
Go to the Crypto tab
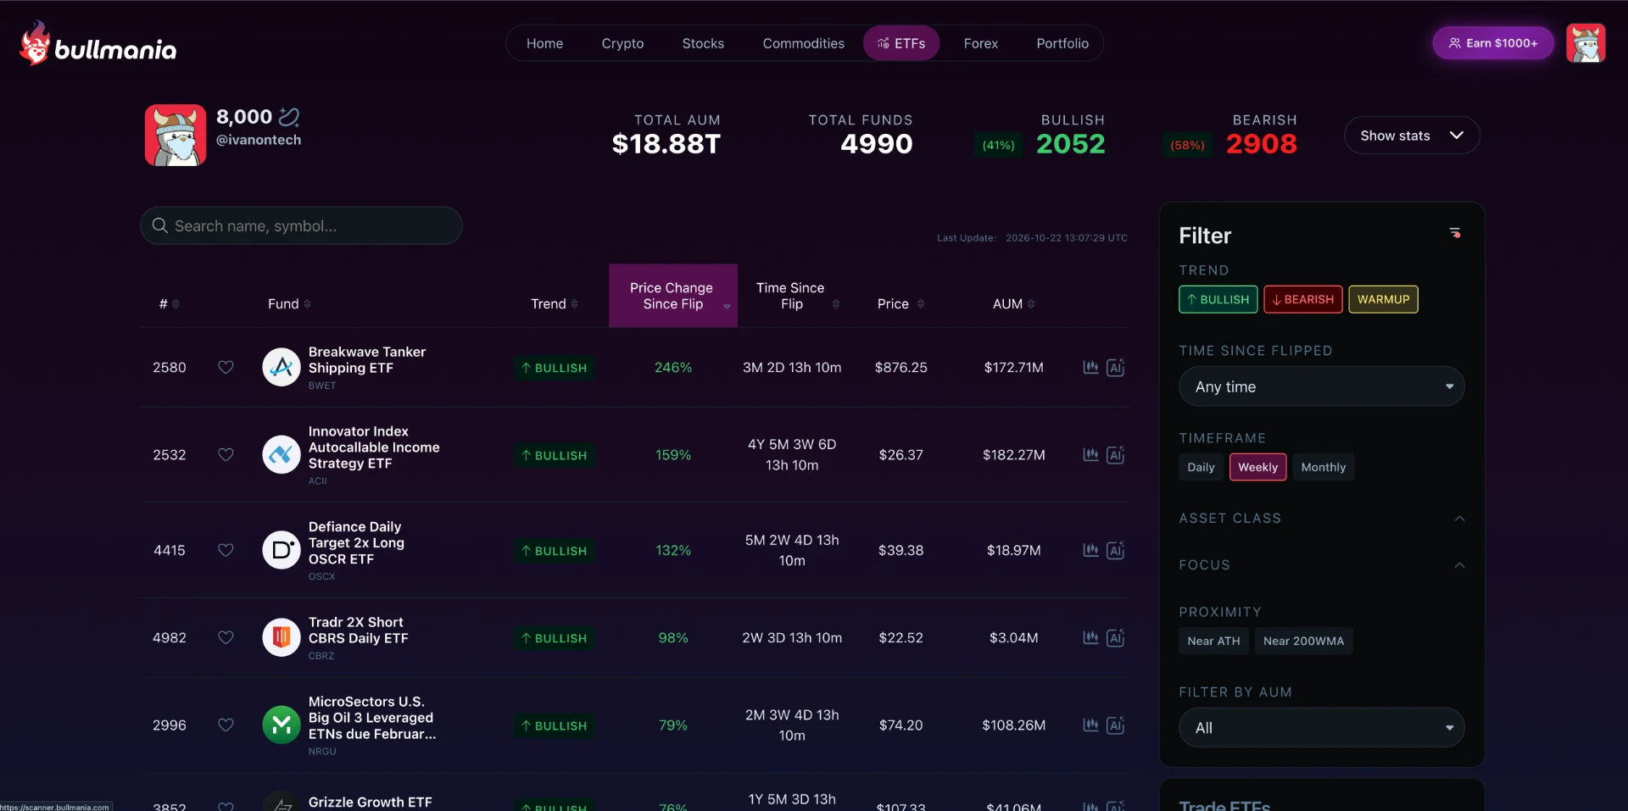622,43
